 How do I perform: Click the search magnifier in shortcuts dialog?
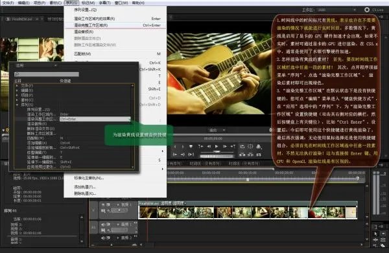click(x=17, y=74)
